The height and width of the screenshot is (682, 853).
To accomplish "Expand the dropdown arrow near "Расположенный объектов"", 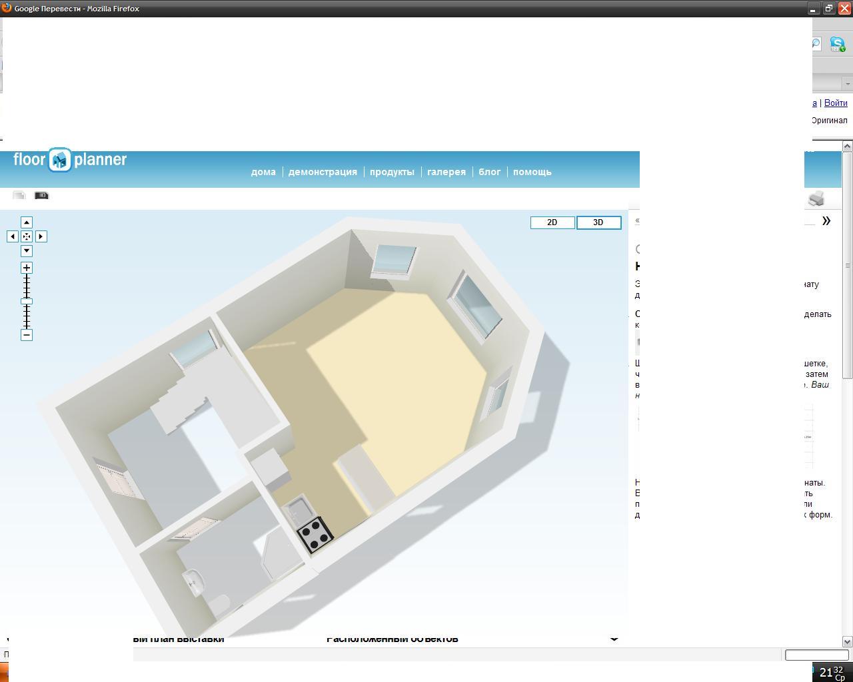I will (614, 639).
